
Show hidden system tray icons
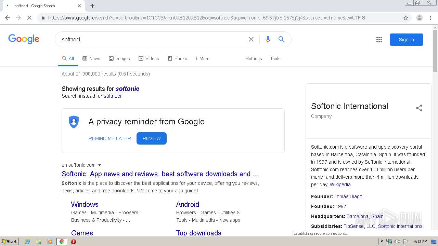[x=382, y=242]
